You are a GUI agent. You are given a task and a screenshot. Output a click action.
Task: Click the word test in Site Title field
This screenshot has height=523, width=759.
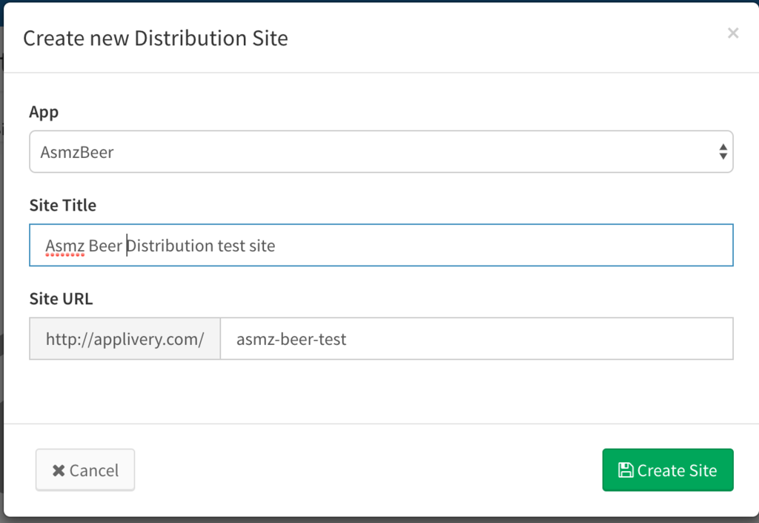(231, 246)
